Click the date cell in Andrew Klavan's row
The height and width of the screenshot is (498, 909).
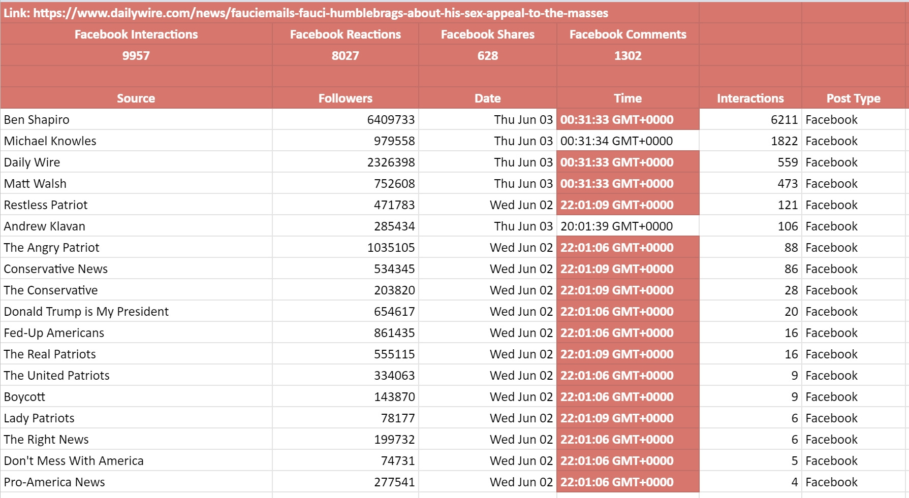tap(488, 226)
